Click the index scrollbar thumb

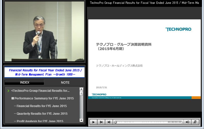(81, 93)
